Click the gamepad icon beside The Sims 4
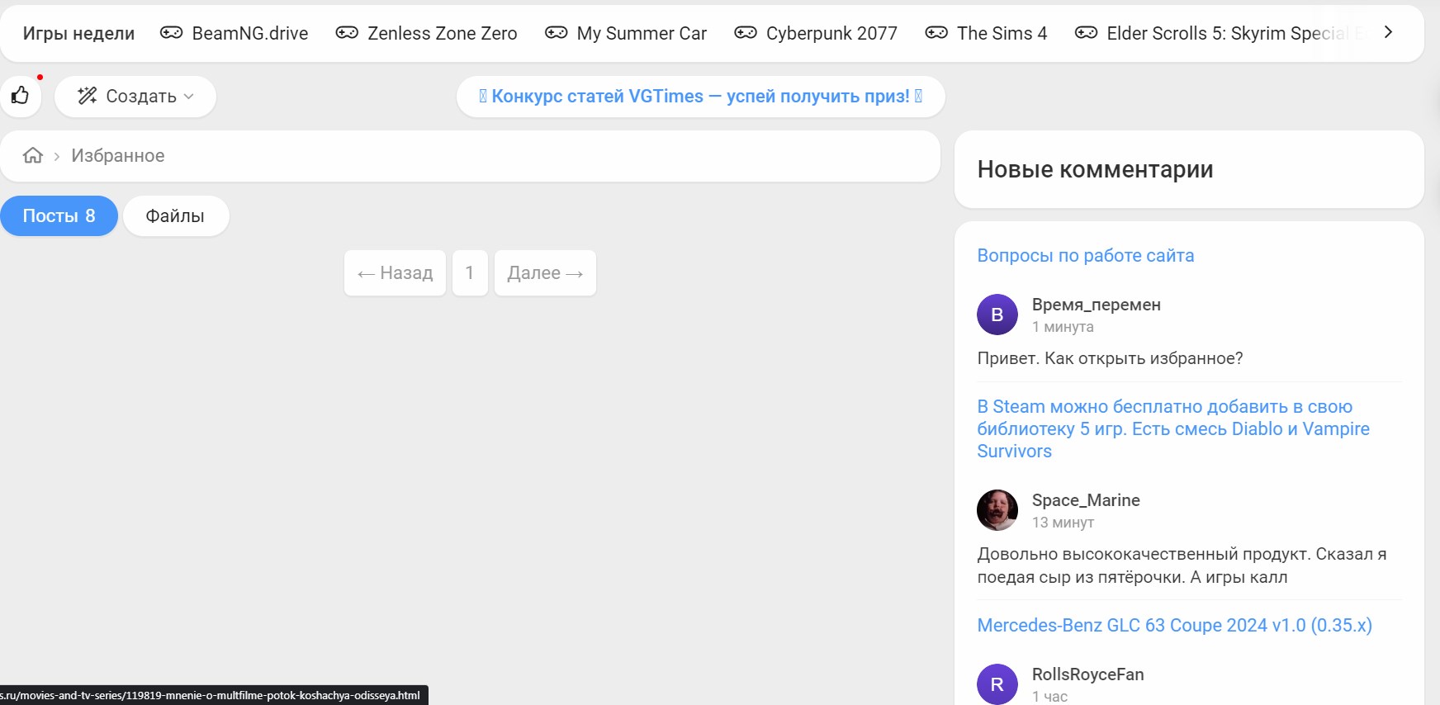Image resolution: width=1440 pixels, height=705 pixels. tap(936, 33)
